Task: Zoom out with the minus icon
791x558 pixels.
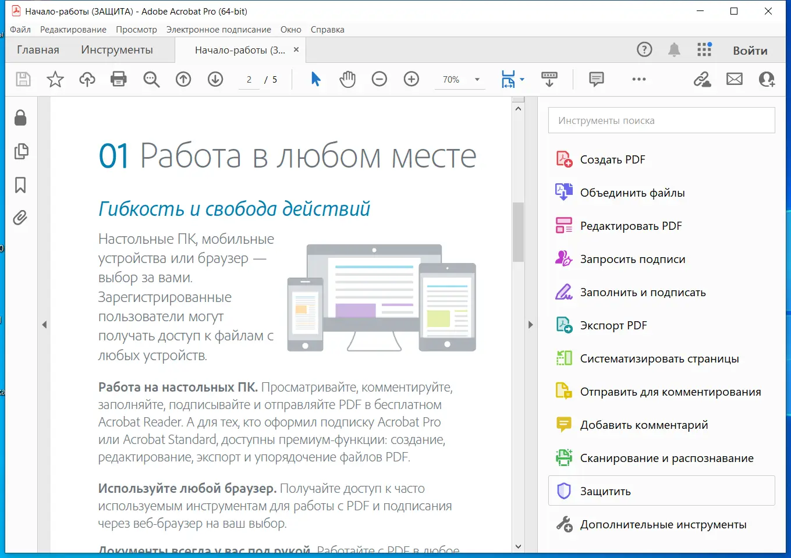Action: [x=379, y=79]
